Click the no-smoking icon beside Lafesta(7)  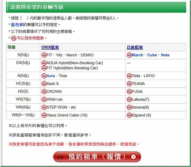129,99
